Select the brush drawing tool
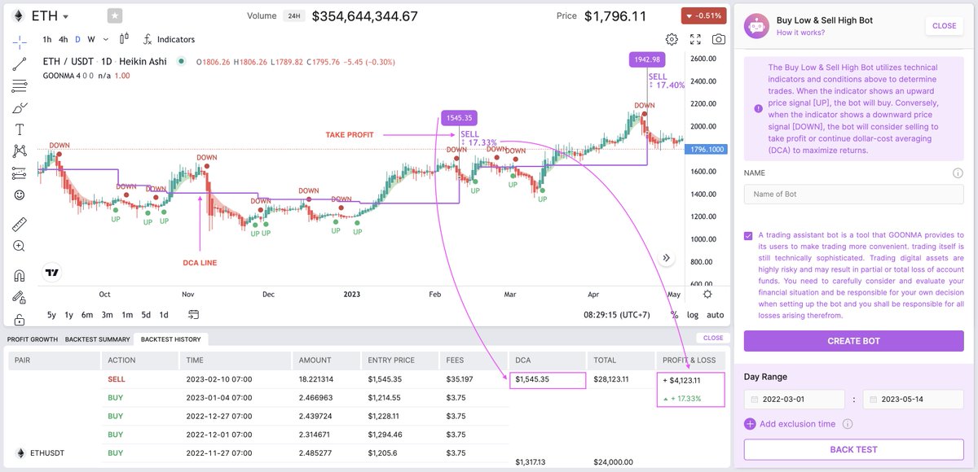 click(20, 108)
